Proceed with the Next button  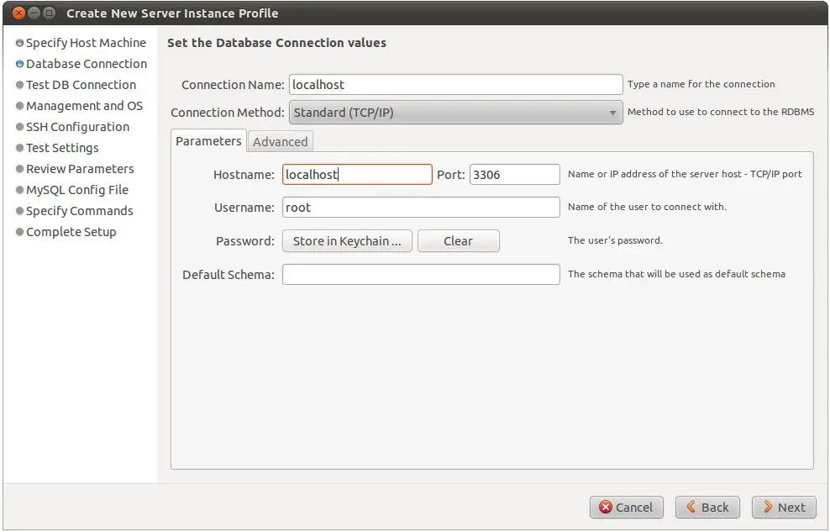[x=783, y=507]
